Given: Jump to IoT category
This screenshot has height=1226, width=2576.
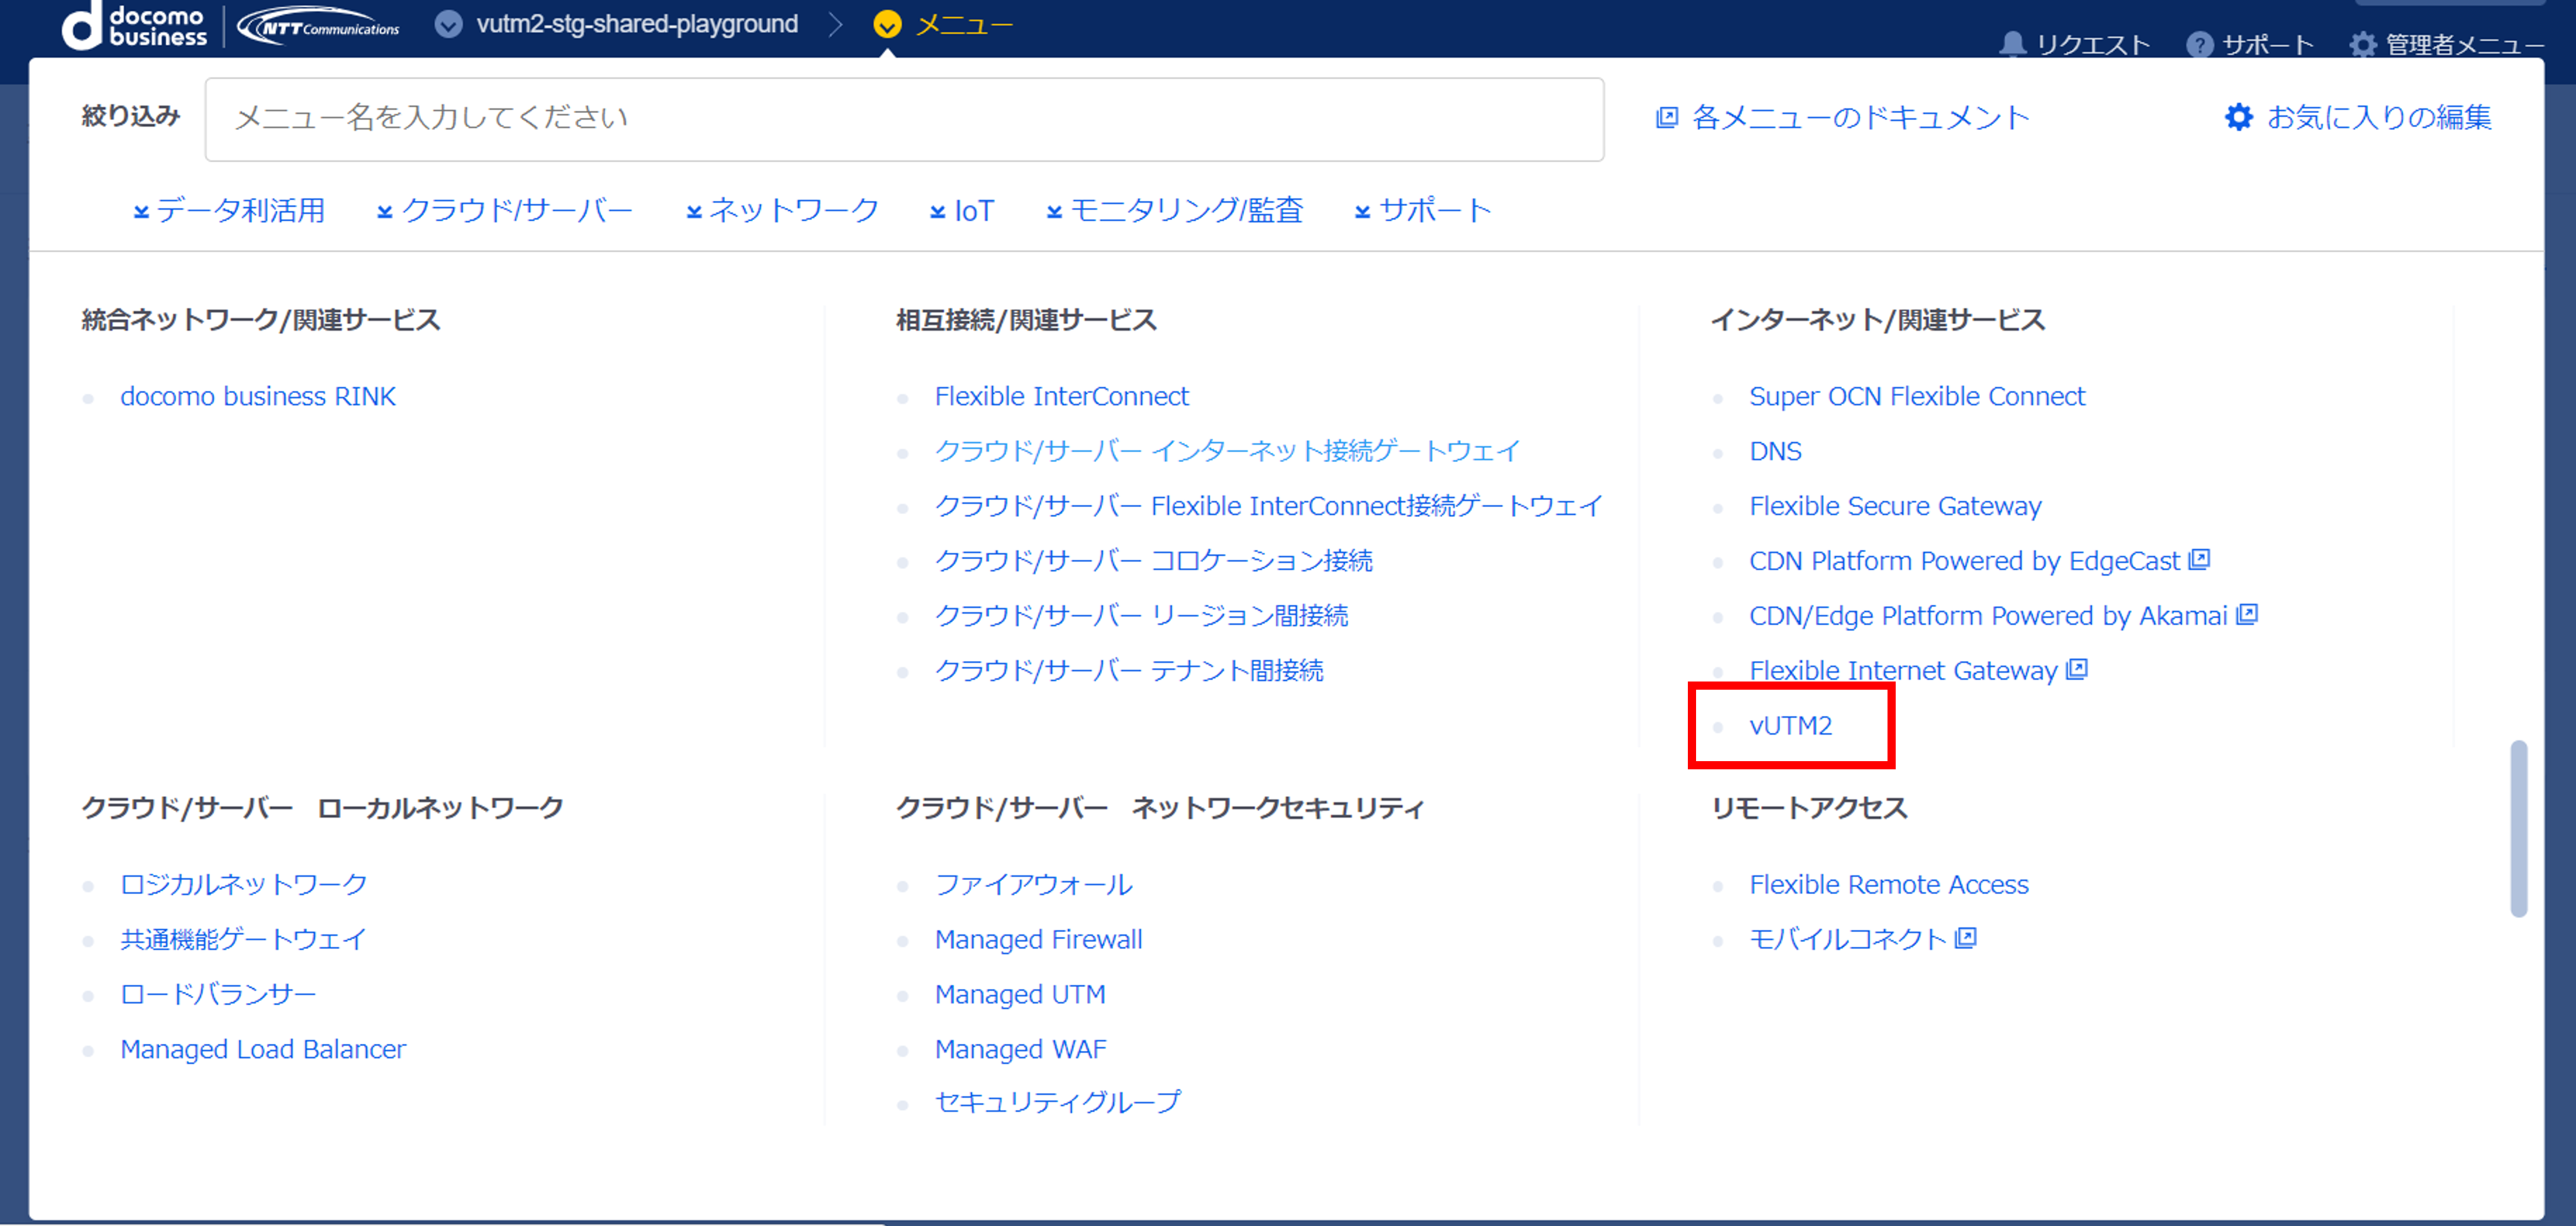Looking at the screenshot, I should click(x=974, y=211).
